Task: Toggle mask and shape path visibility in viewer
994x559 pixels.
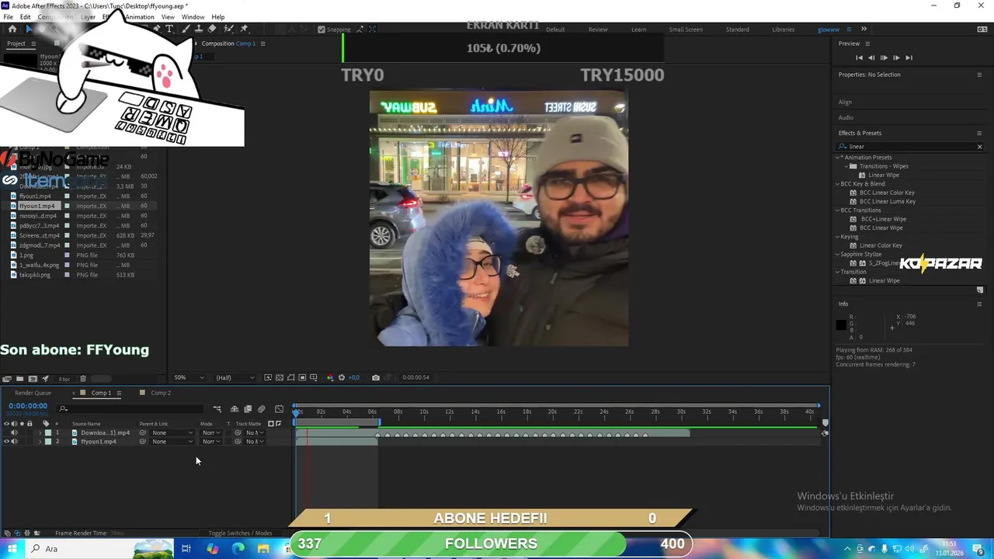Action: click(x=291, y=377)
